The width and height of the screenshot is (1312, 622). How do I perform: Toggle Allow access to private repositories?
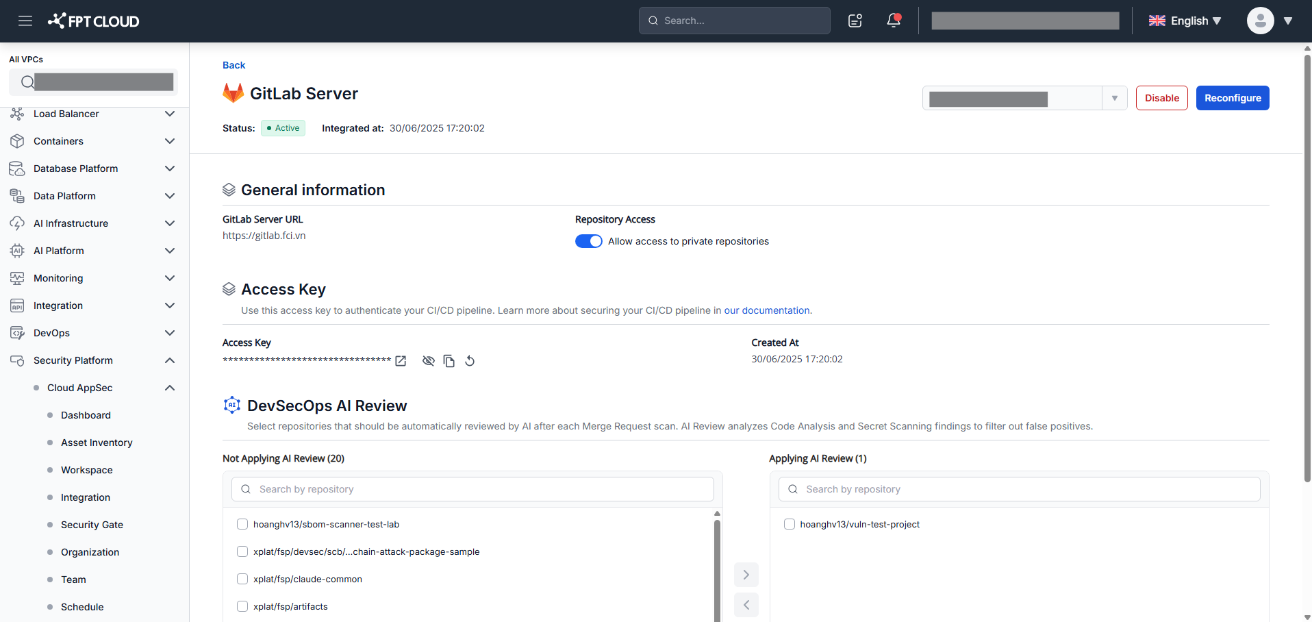589,241
